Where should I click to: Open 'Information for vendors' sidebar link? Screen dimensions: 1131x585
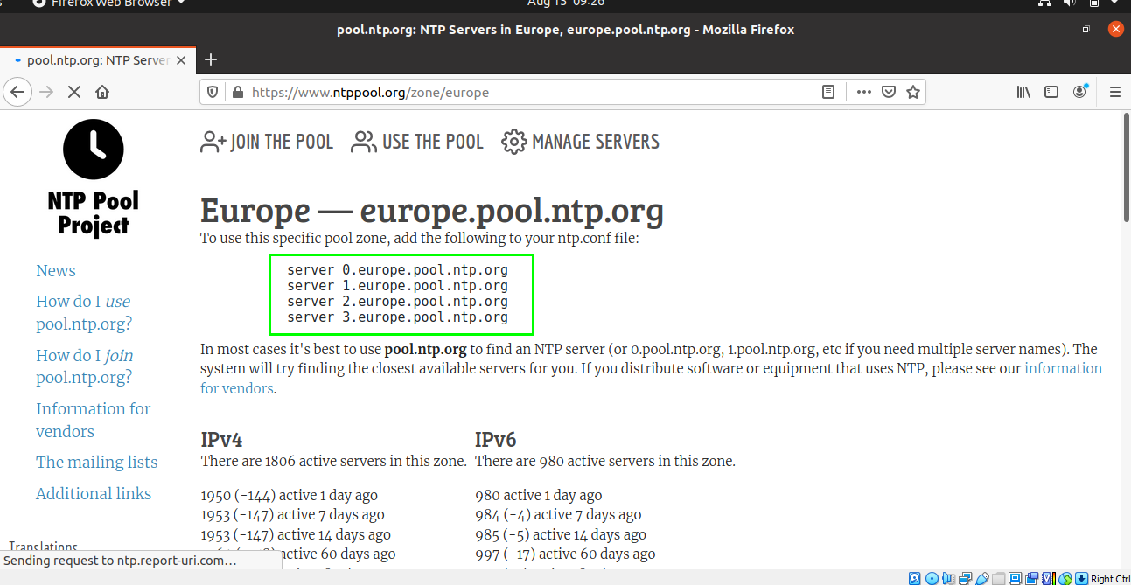94,420
